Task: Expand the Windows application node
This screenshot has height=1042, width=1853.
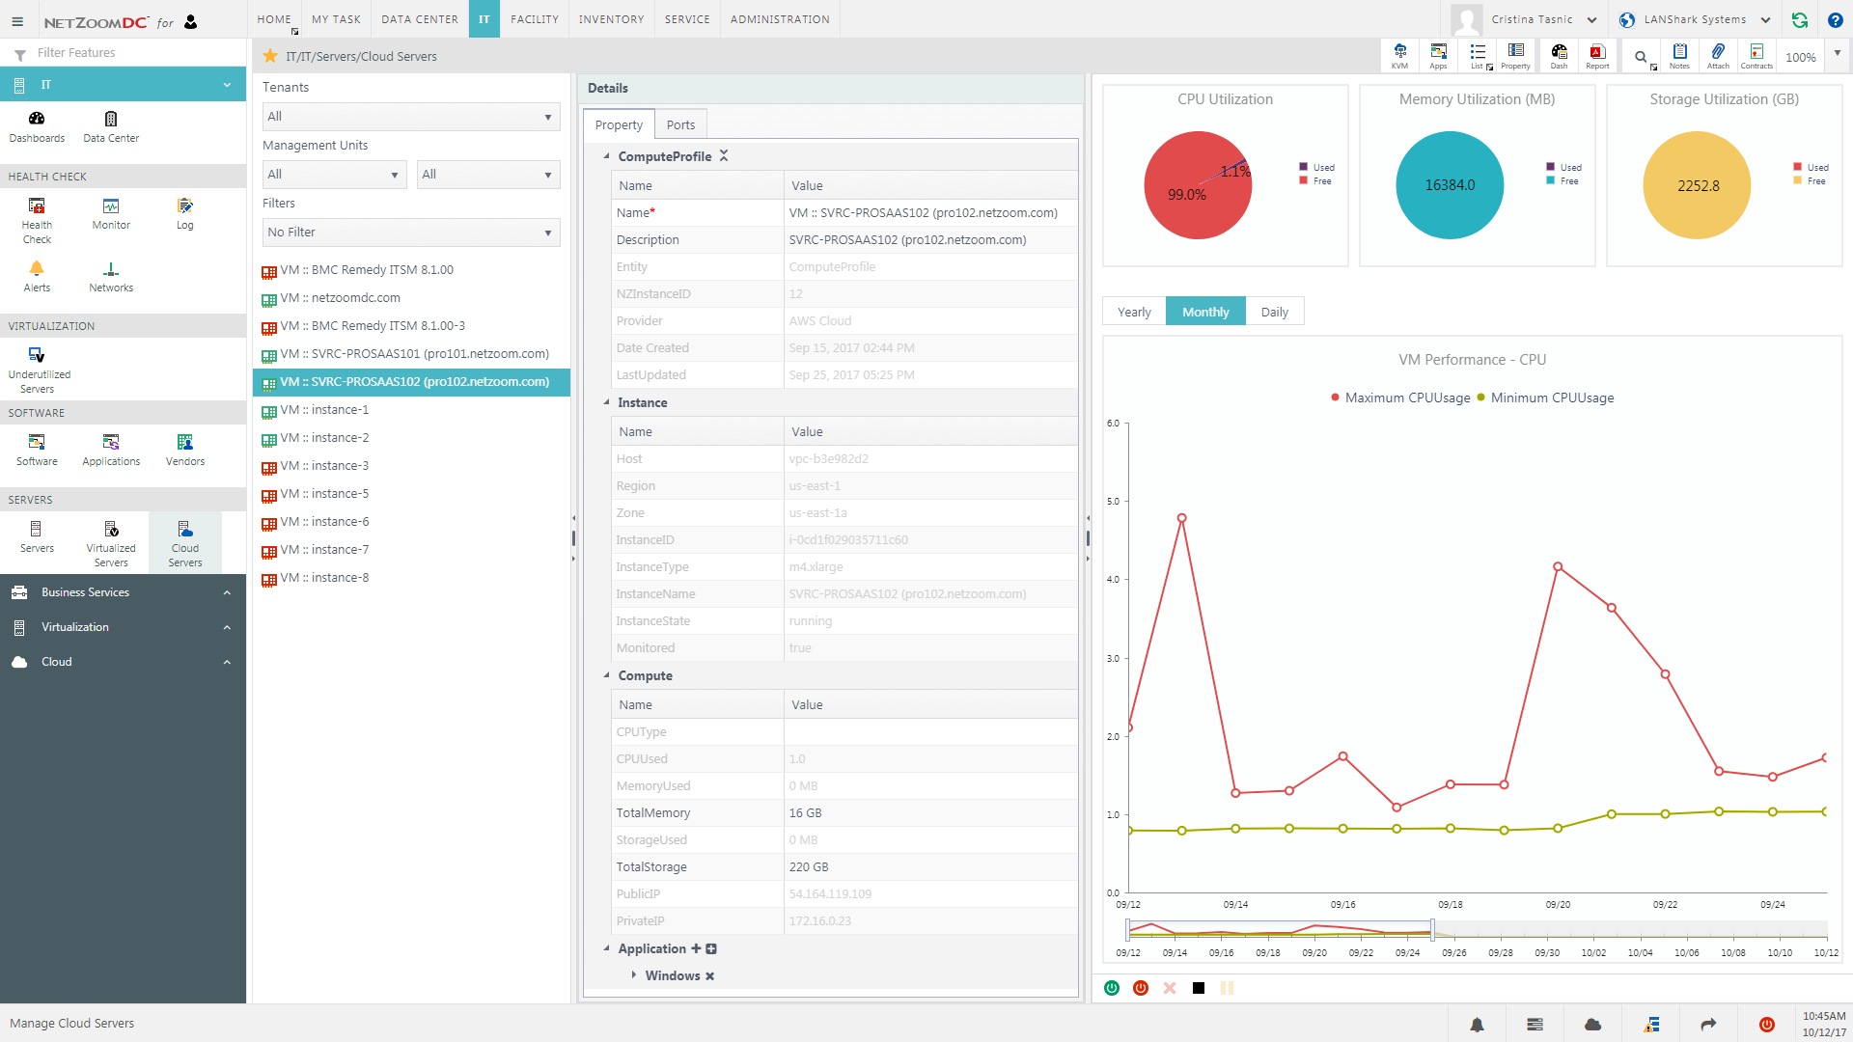Action: (x=634, y=975)
